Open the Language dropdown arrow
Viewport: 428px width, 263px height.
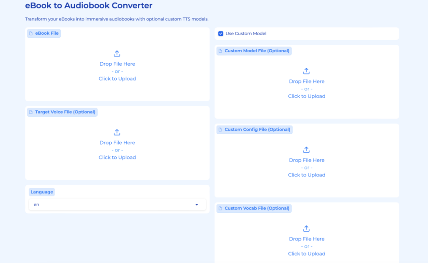pyautogui.click(x=197, y=205)
